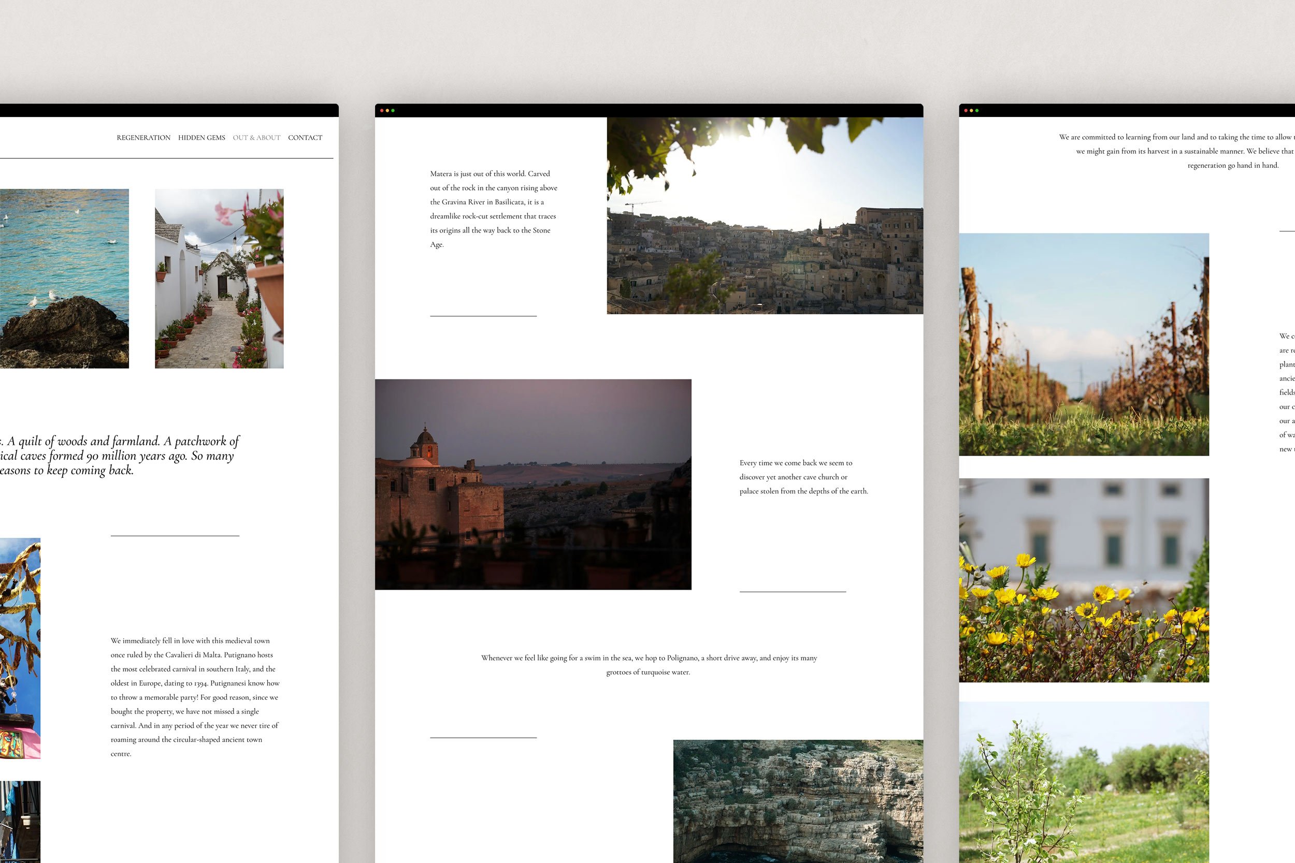Open the white alley with flowerpots photo
1295x863 pixels.
[x=219, y=279]
